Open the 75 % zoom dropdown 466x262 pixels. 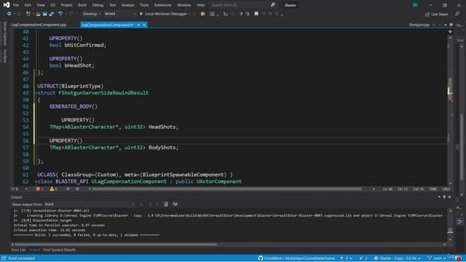[x=19, y=189]
